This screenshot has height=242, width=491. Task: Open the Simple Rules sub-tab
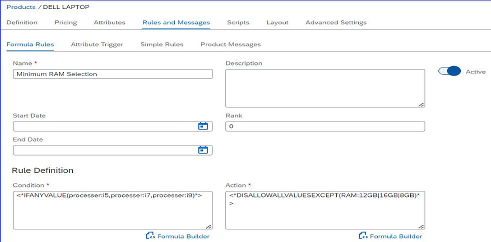point(162,44)
